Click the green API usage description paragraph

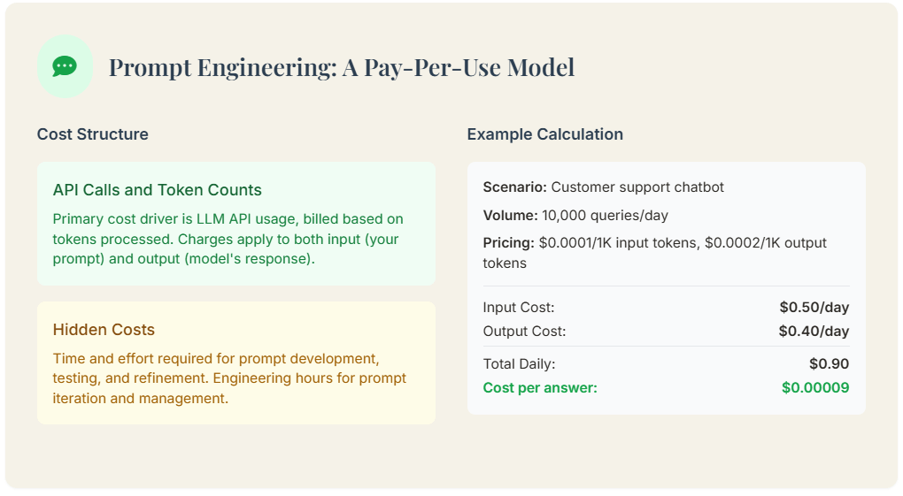pos(228,239)
